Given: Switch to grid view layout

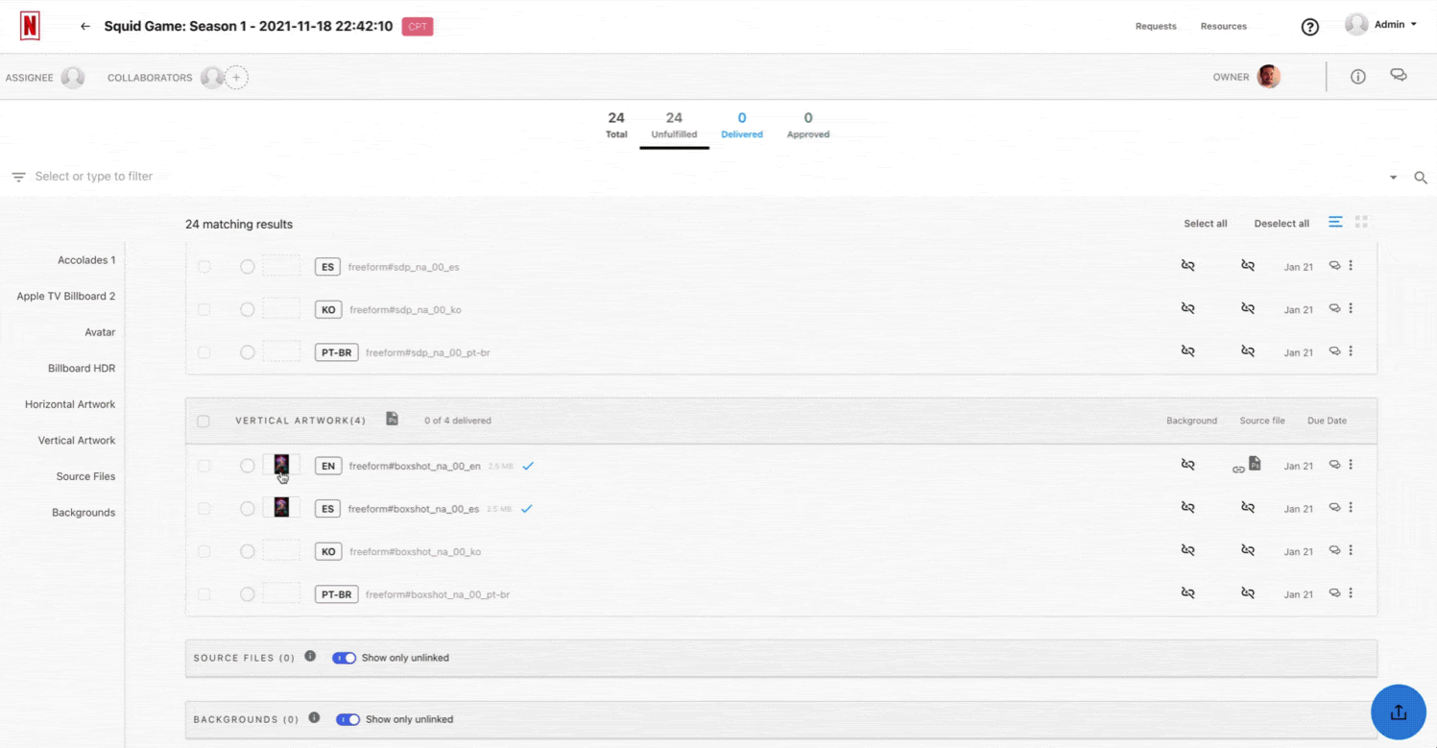Looking at the screenshot, I should click(1360, 222).
